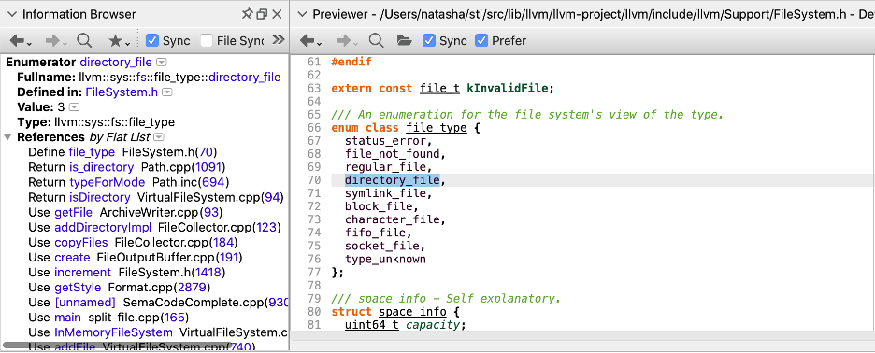This screenshot has width=875, height=353.
Task: Click type_unknown on line 76
Action: pos(385,260)
